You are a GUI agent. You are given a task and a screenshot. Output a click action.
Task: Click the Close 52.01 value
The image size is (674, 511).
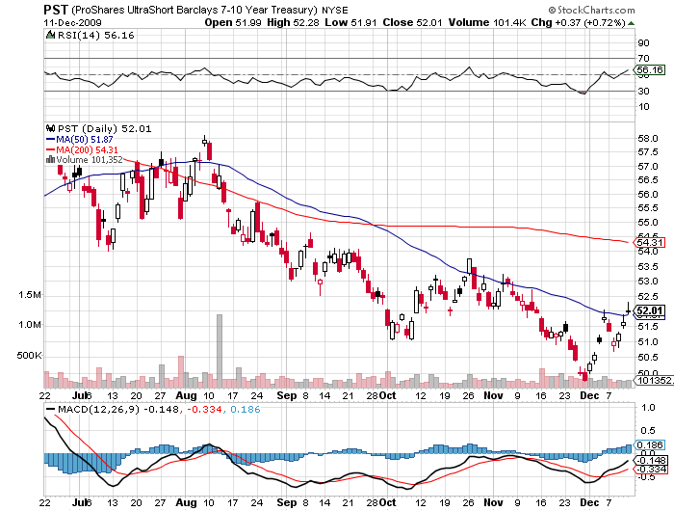click(x=413, y=22)
